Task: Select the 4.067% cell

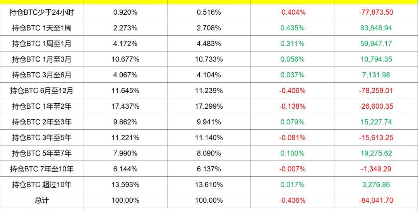Action: click(125, 75)
